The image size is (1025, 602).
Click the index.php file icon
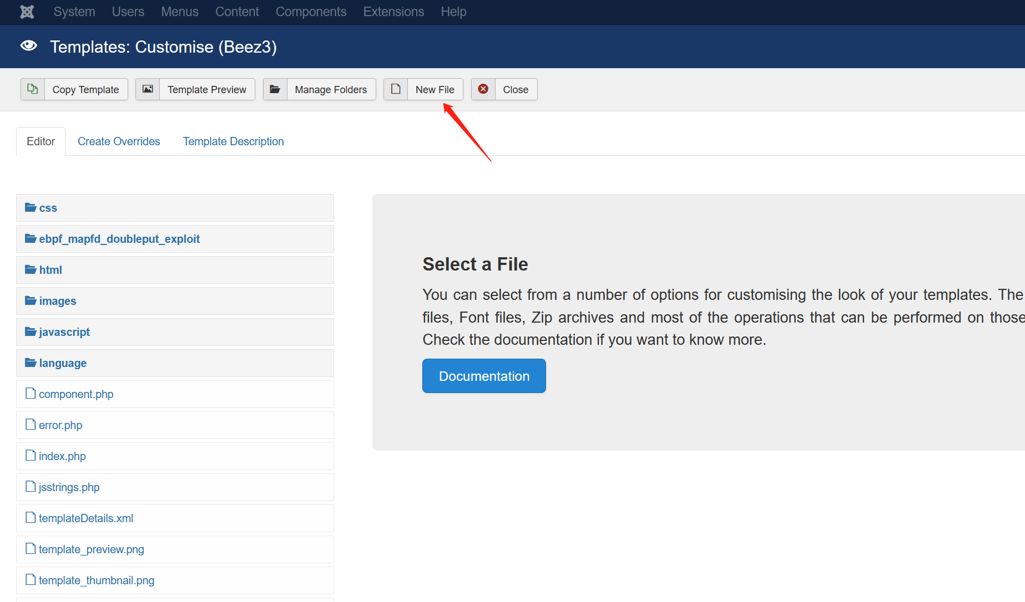(31, 456)
